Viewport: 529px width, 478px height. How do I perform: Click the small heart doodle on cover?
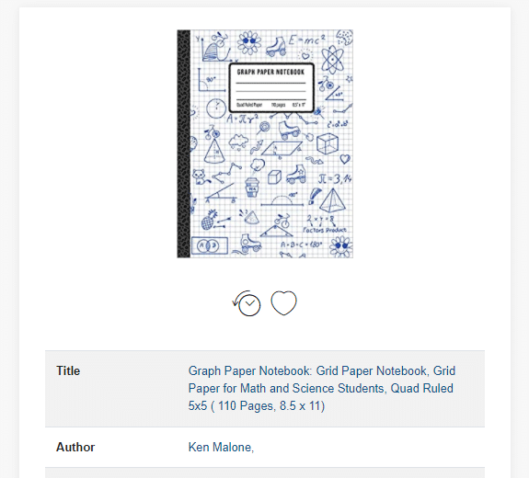click(x=345, y=158)
